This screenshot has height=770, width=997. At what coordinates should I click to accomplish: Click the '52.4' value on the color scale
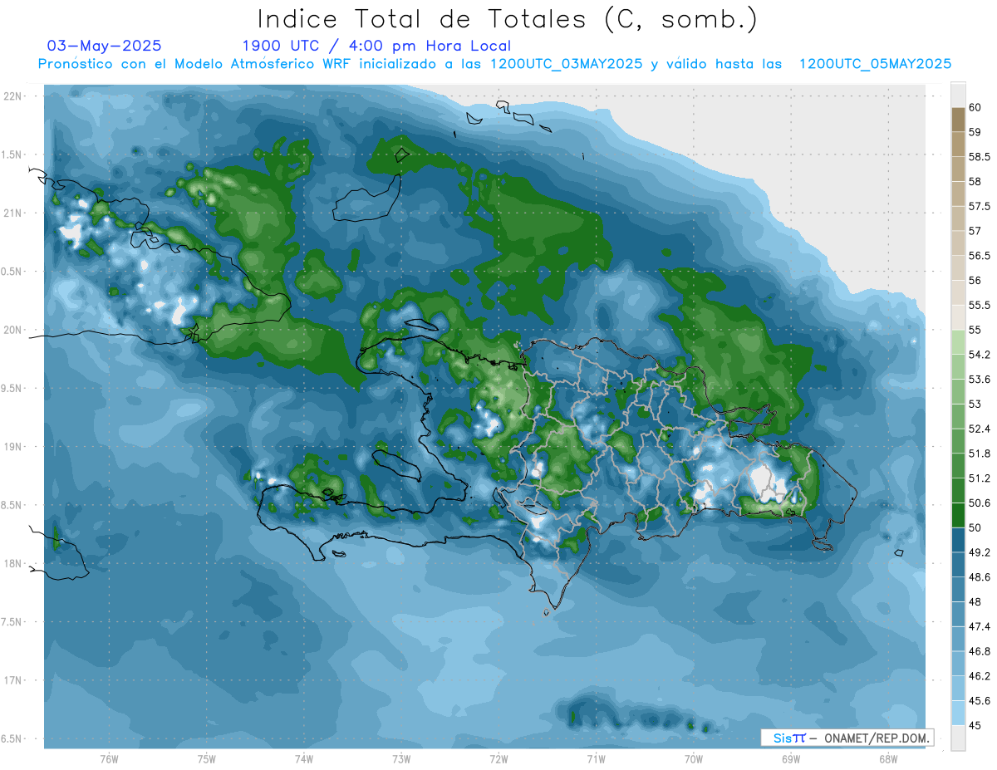click(x=980, y=429)
